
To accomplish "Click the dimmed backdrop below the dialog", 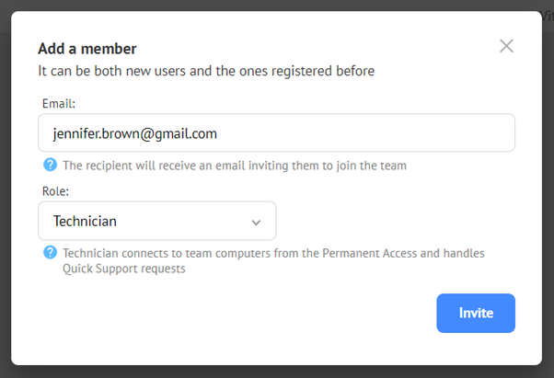I will click(x=277, y=372).
